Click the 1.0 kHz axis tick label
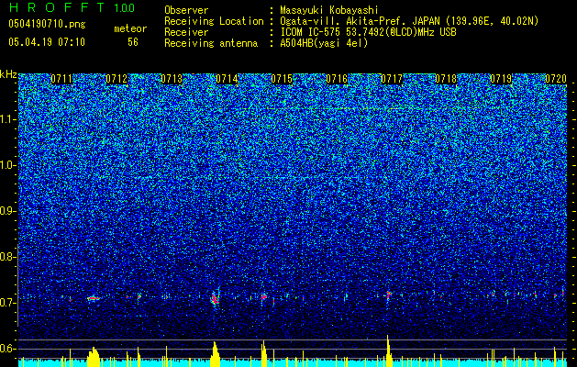 [7, 165]
